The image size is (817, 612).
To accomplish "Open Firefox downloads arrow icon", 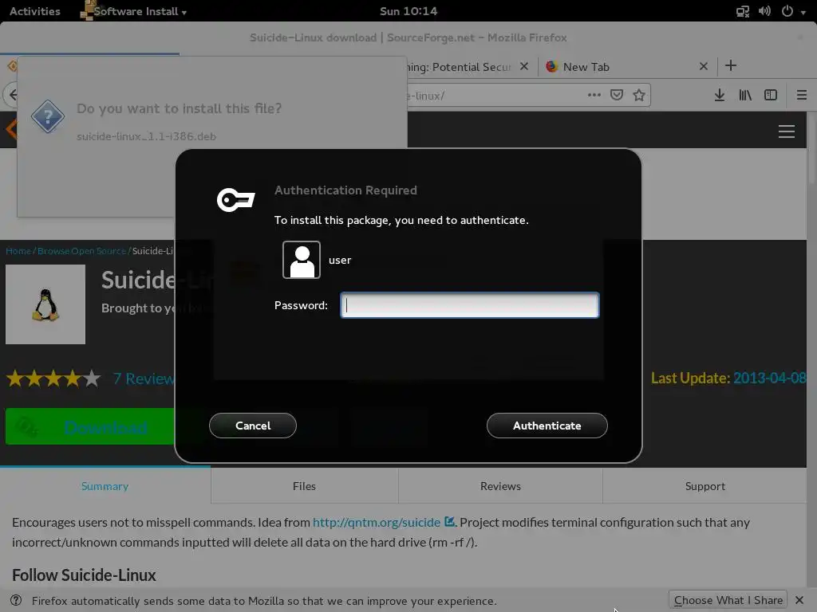I will click(x=719, y=95).
